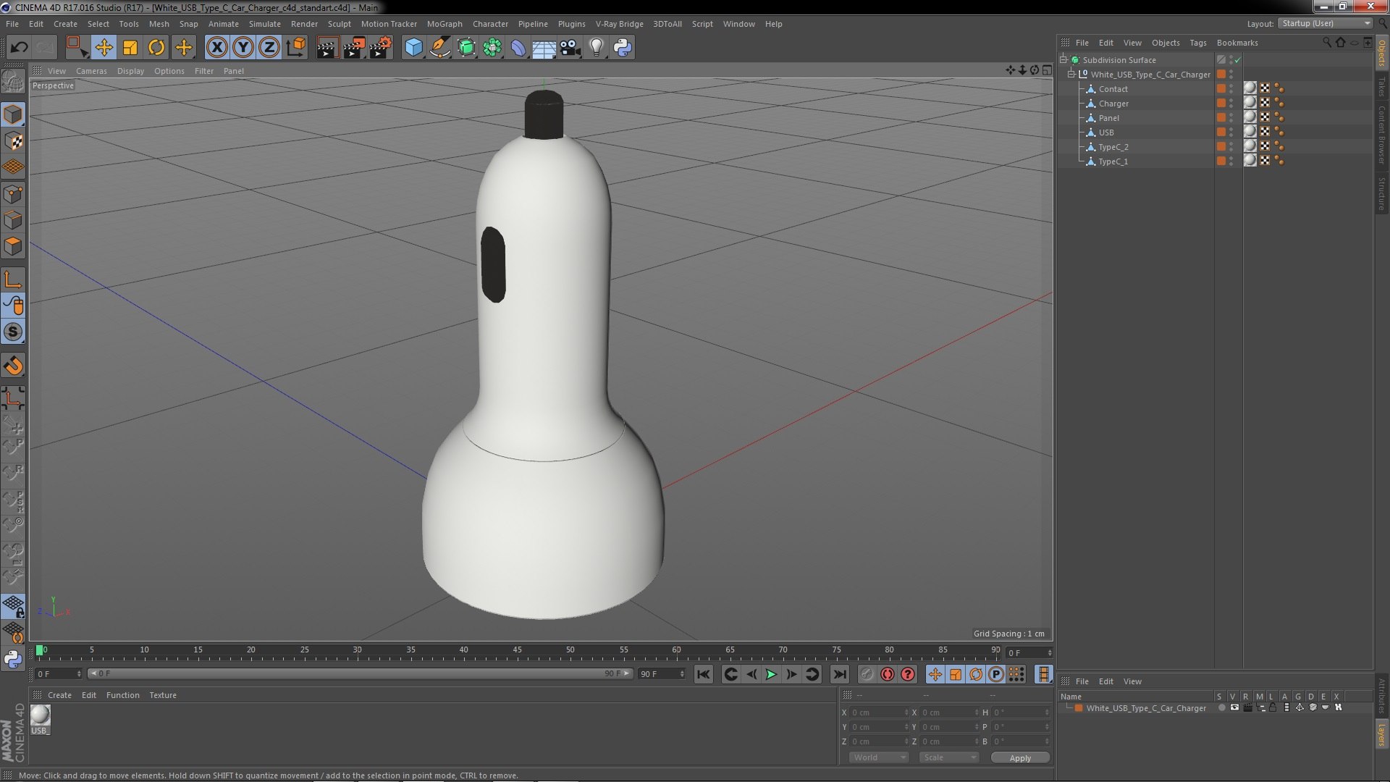
Task: Add a Cube primitive object
Action: [x=413, y=48]
